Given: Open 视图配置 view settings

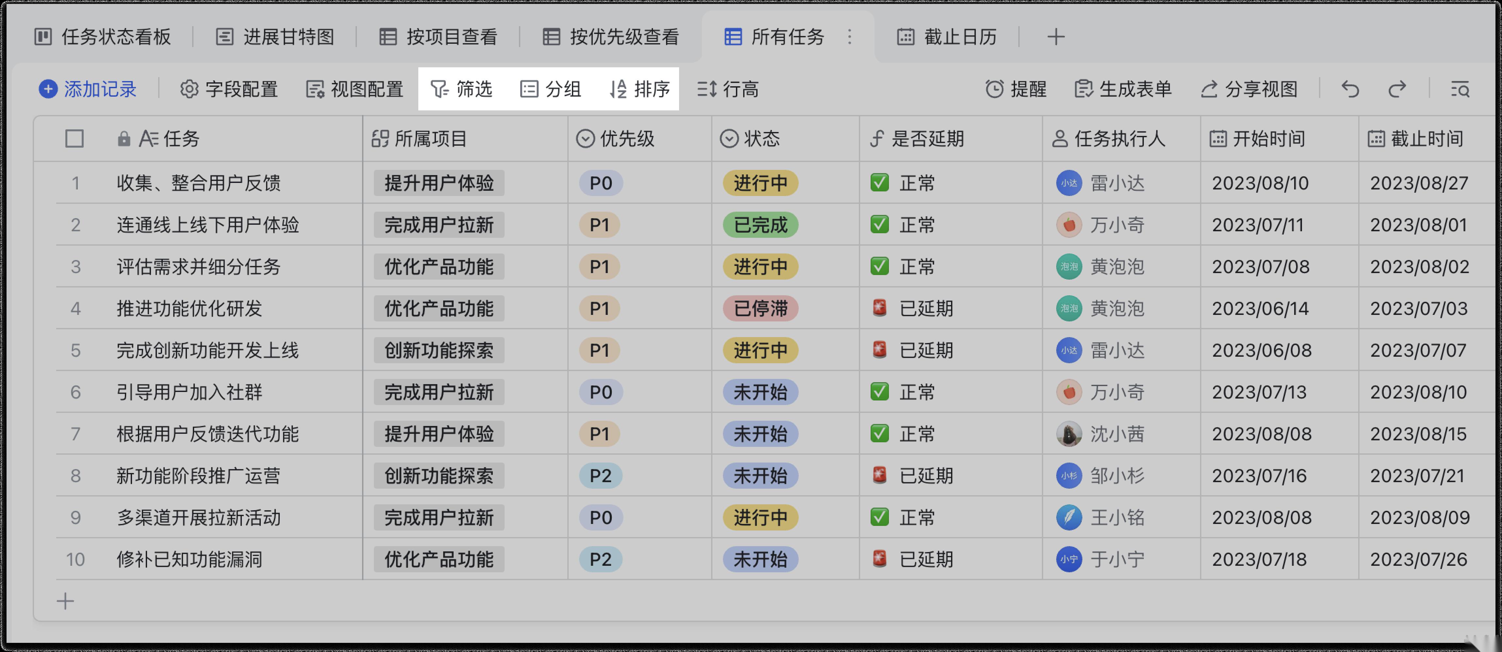Looking at the screenshot, I should click(355, 89).
